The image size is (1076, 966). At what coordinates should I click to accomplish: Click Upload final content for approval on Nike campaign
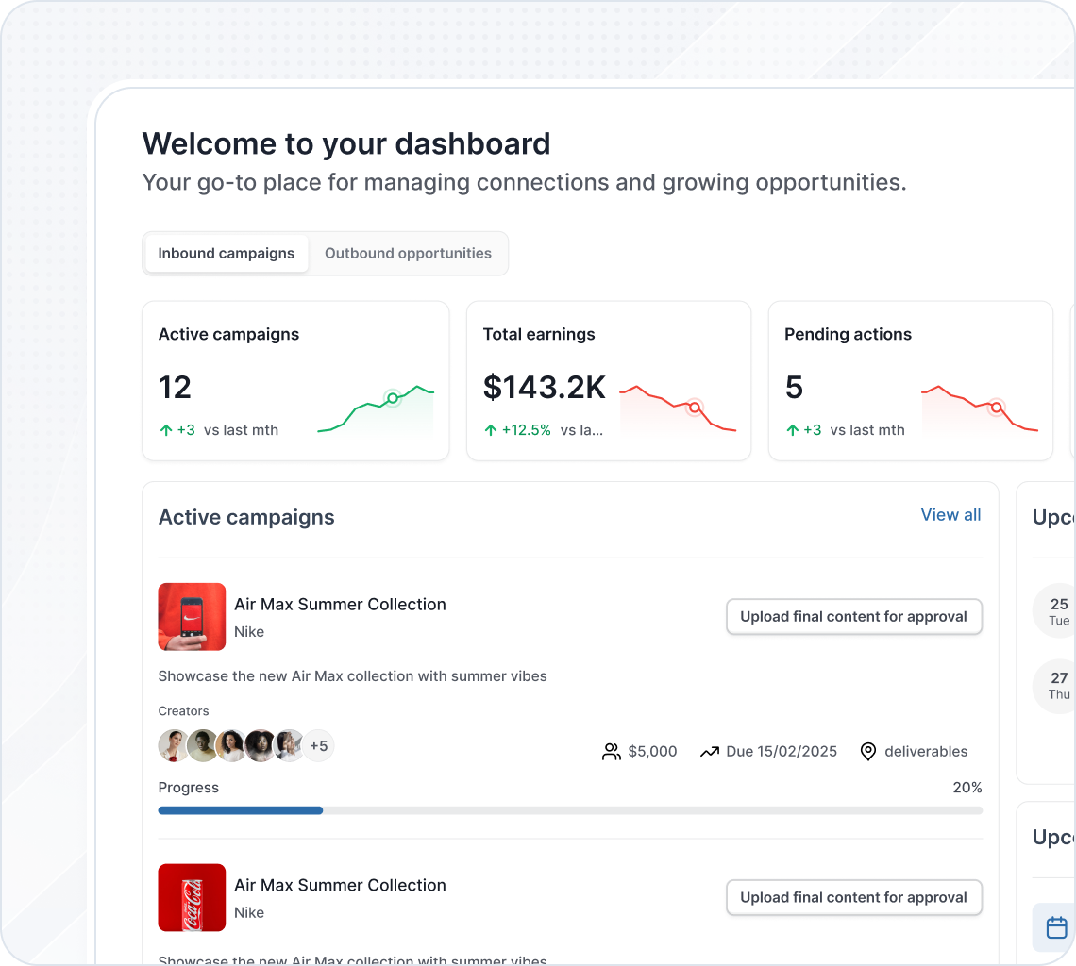(x=853, y=616)
